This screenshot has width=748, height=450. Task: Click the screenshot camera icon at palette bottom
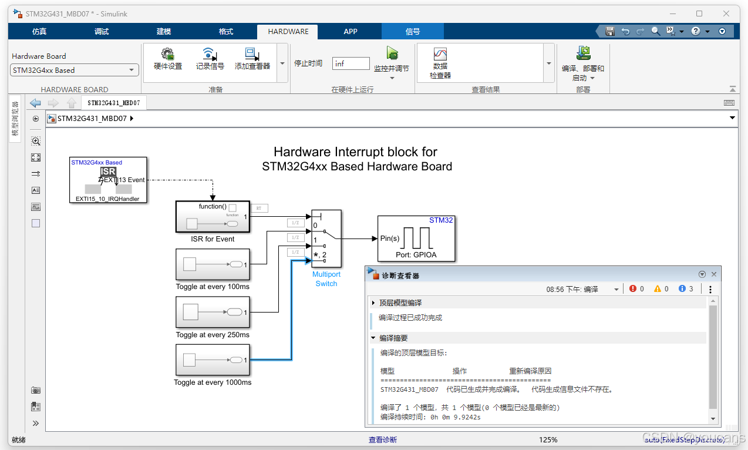[36, 390]
